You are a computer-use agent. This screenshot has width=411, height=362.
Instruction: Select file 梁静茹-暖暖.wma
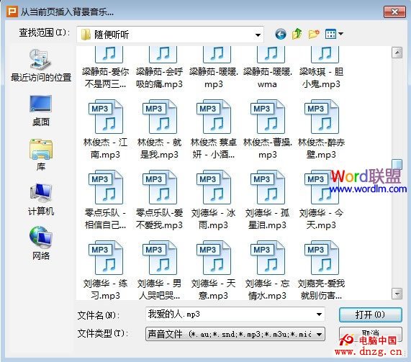267,68
